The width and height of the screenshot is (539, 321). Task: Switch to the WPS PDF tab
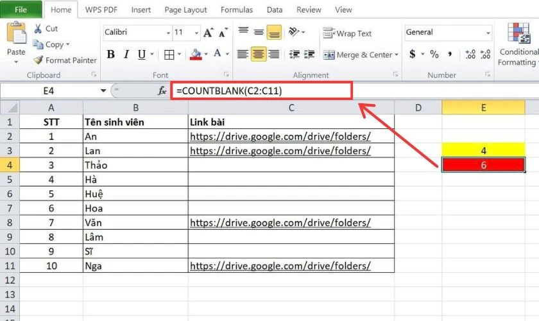(101, 10)
